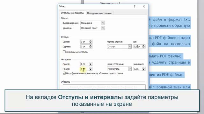This screenshot has width=204, height=114.
Task: Increase the Справа indent value
Action: coord(91,46)
